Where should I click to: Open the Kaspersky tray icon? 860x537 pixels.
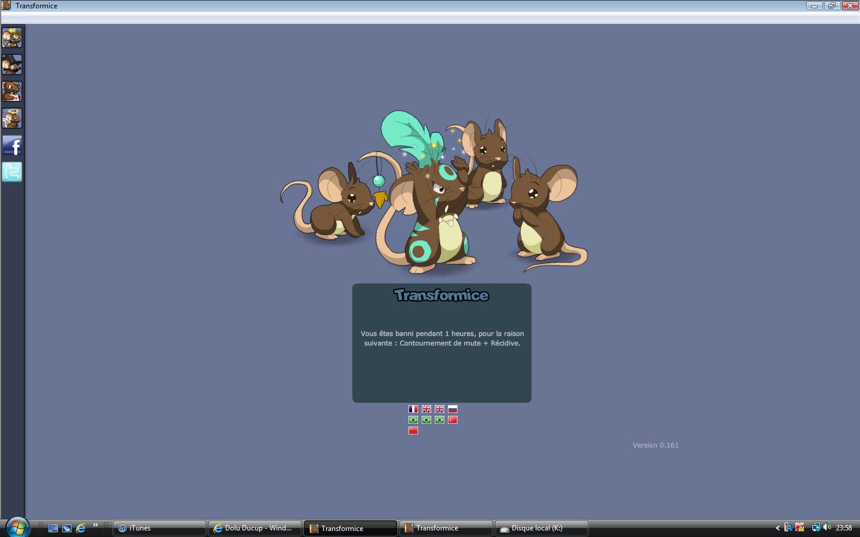coord(800,527)
